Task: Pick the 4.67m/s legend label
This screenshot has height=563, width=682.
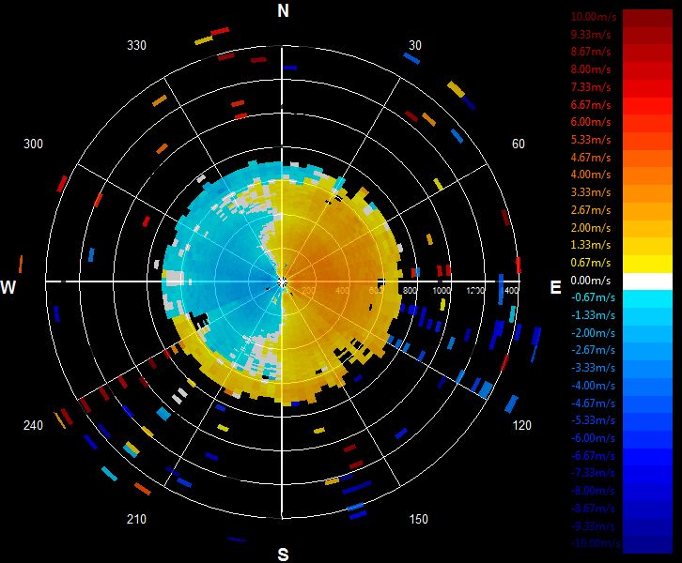Action: tap(591, 158)
